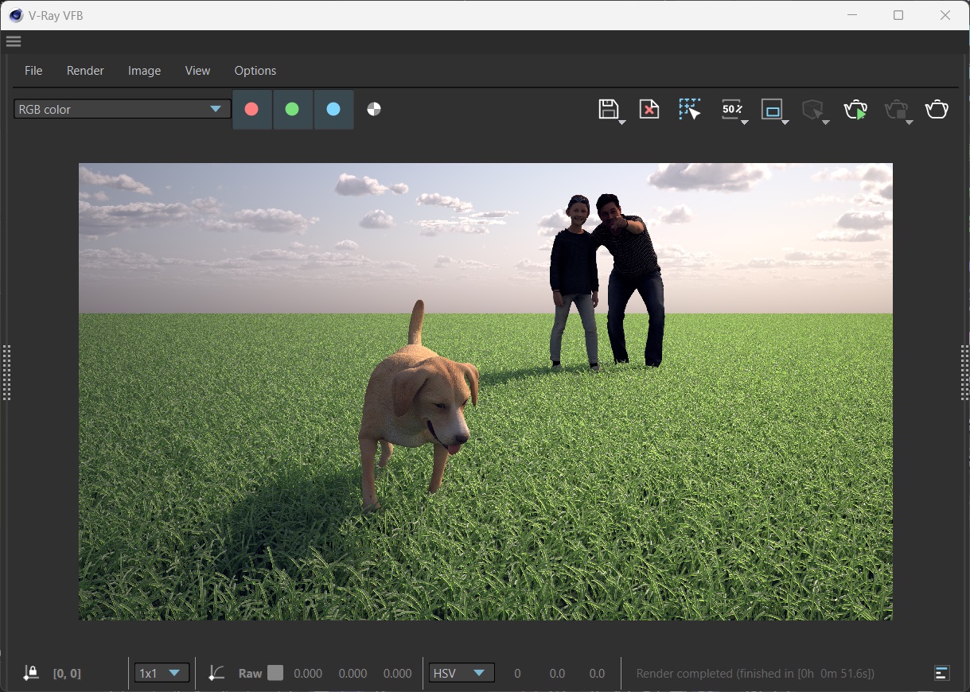Click the region render icon
The height and width of the screenshot is (692, 970).
772,109
